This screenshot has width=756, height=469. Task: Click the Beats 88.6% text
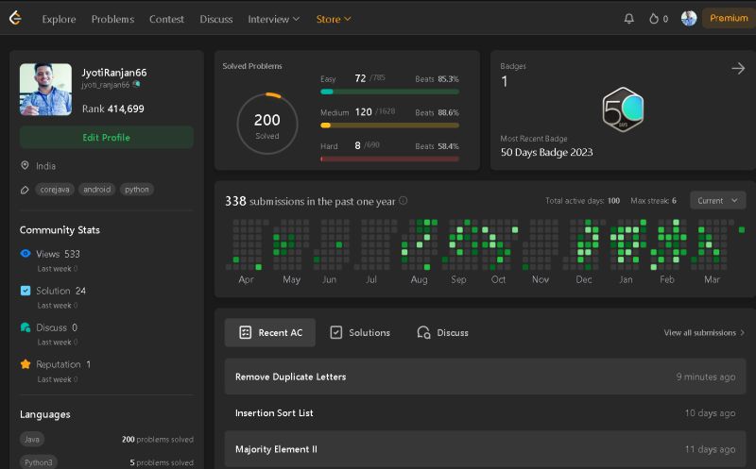coord(437,112)
